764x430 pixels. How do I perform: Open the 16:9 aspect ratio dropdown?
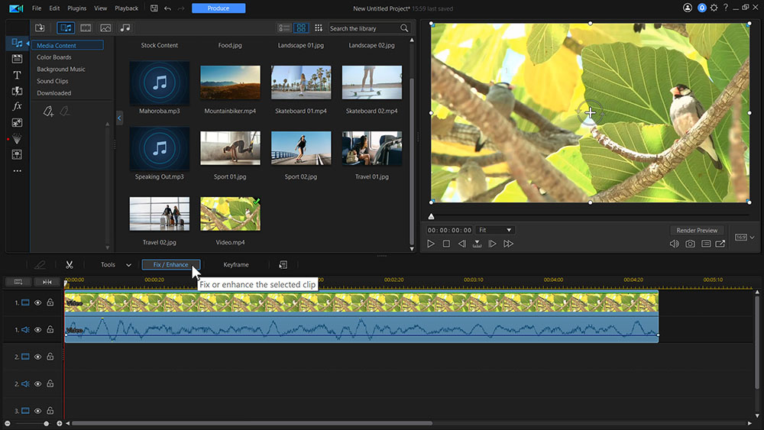tap(744, 238)
